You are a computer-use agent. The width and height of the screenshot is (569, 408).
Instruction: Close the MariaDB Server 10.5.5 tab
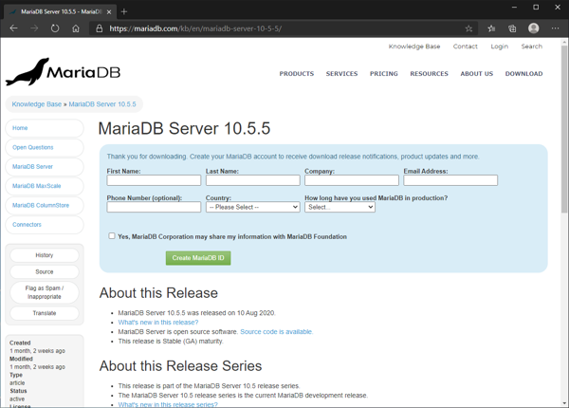point(109,12)
